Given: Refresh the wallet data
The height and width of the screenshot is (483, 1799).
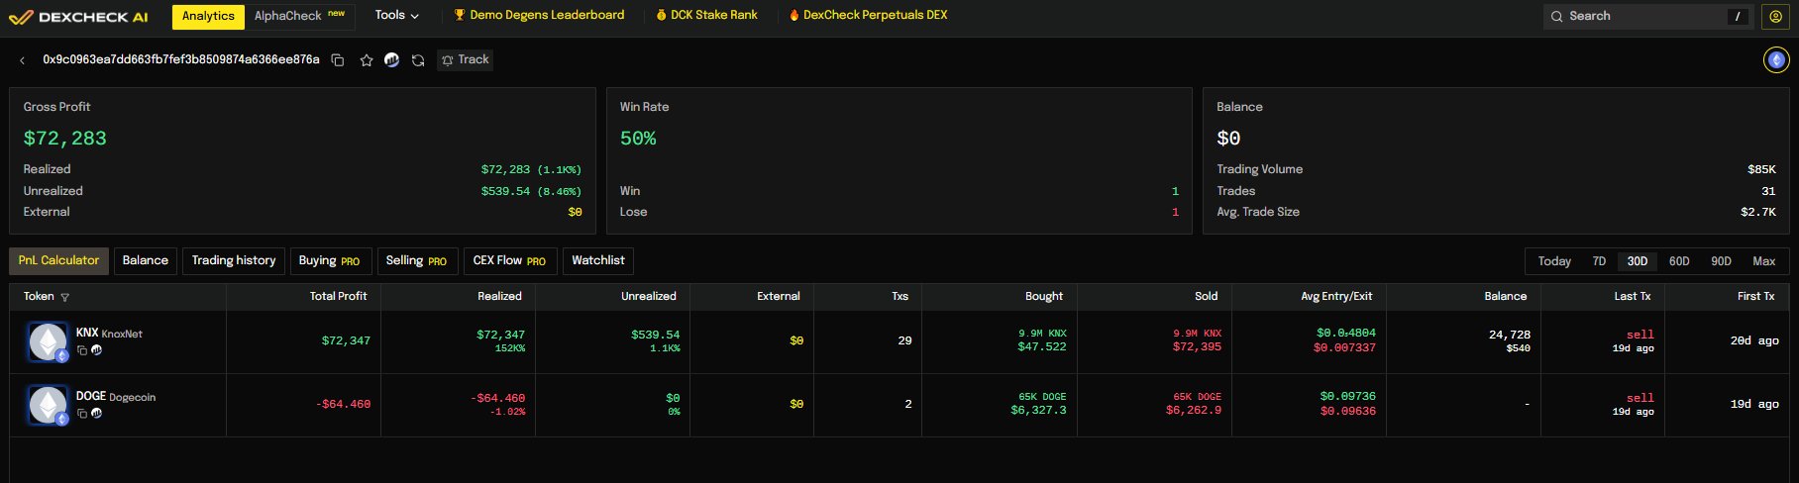Looking at the screenshot, I should click(418, 60).
